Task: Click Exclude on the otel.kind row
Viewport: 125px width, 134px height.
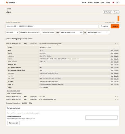Action: point(116,76)
